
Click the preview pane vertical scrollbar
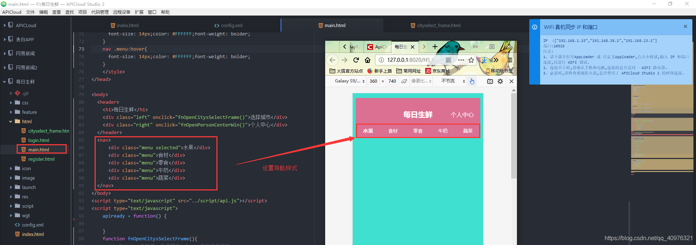514,136
